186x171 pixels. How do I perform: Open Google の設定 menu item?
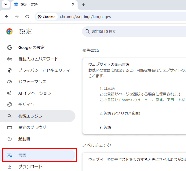tap(38, 47)
